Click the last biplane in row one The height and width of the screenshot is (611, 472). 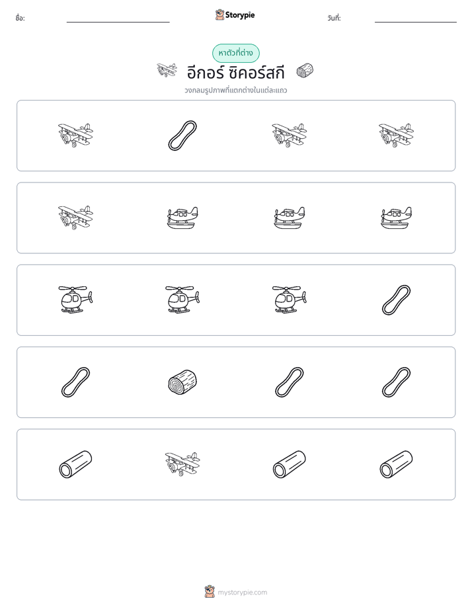[396, 136]
